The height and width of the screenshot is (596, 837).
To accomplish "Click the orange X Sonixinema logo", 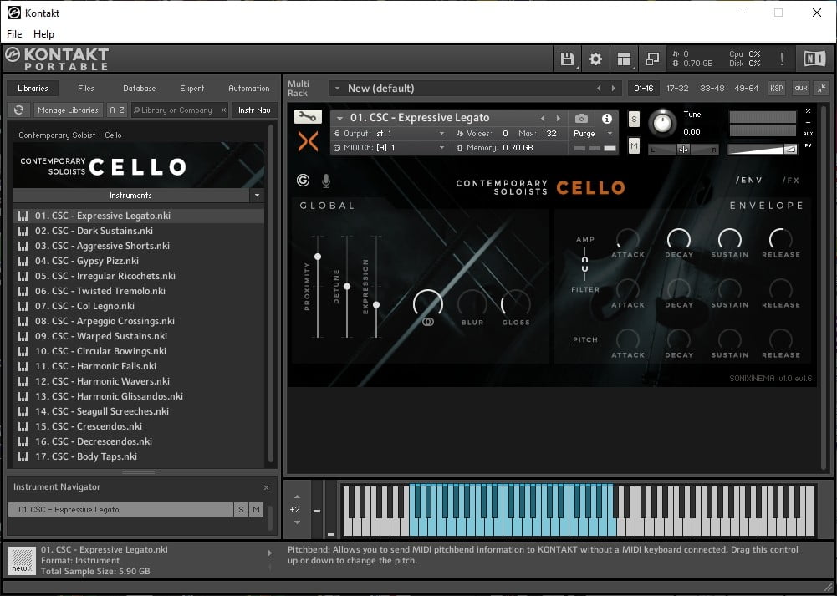I will click(308, 141).
